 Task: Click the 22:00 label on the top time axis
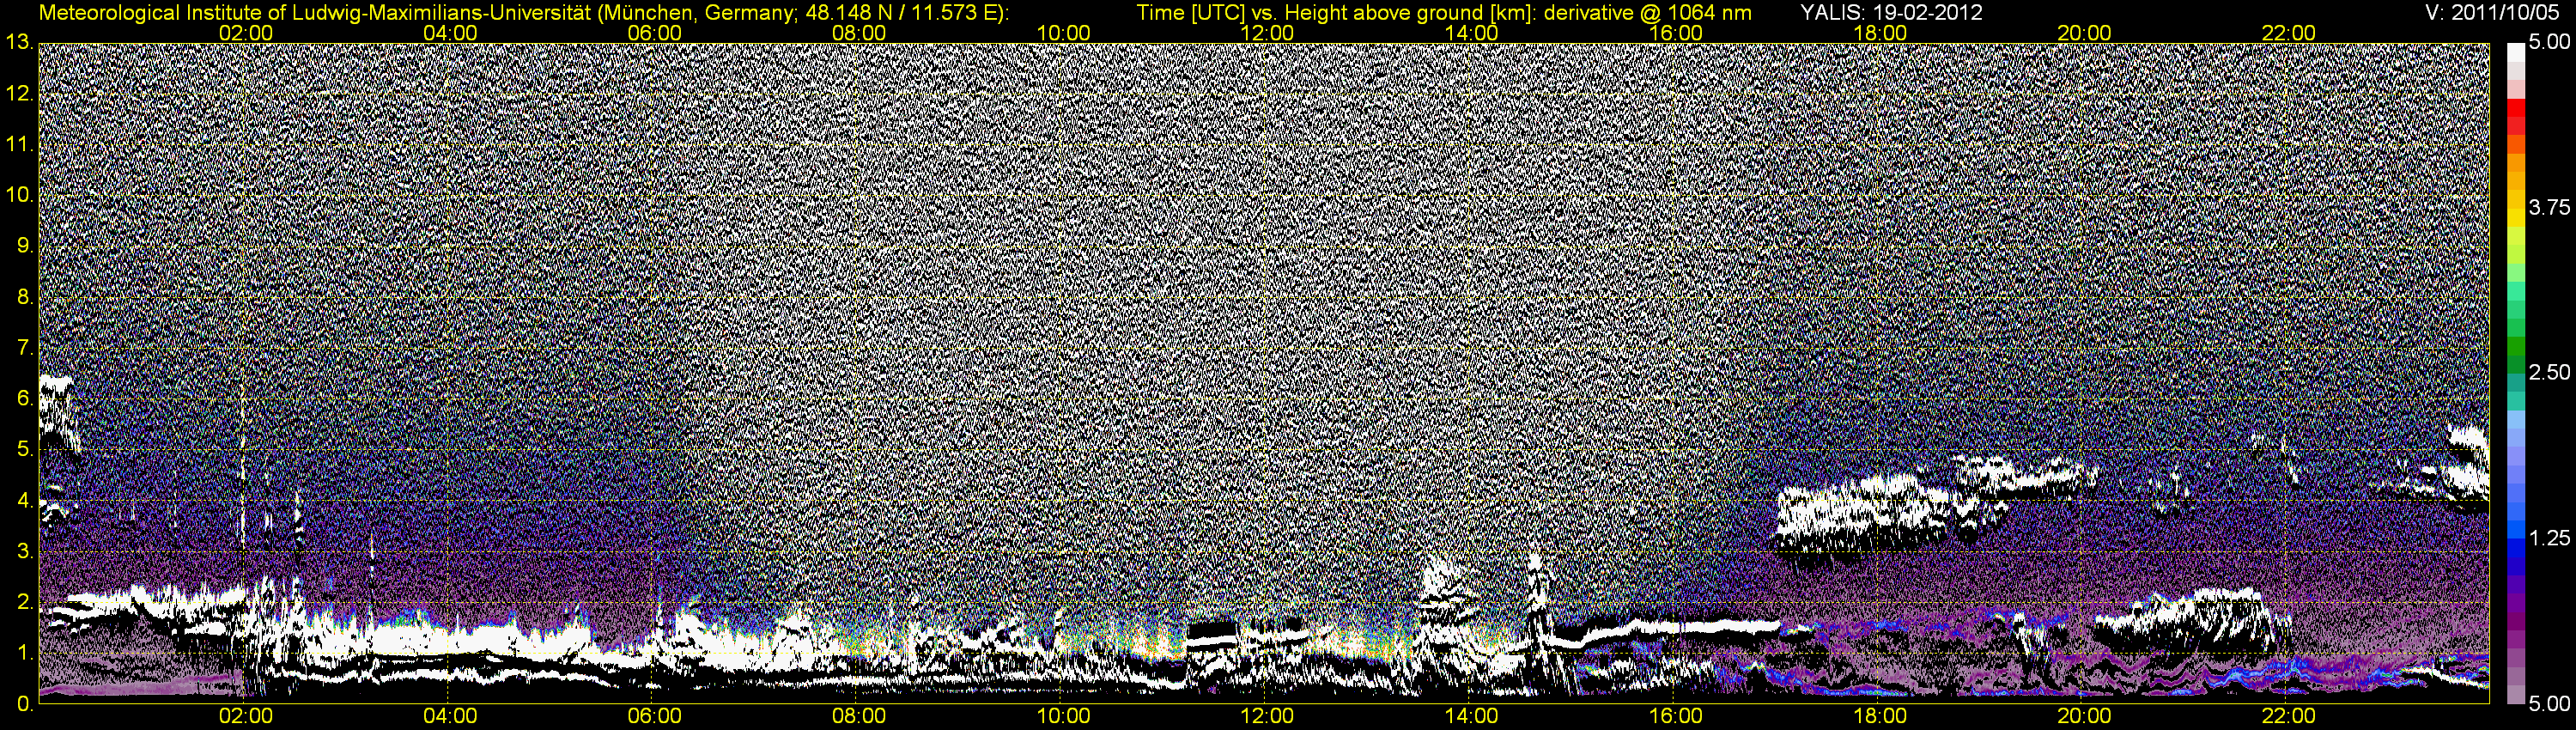pyautogui.click(x=2289, y=33)
